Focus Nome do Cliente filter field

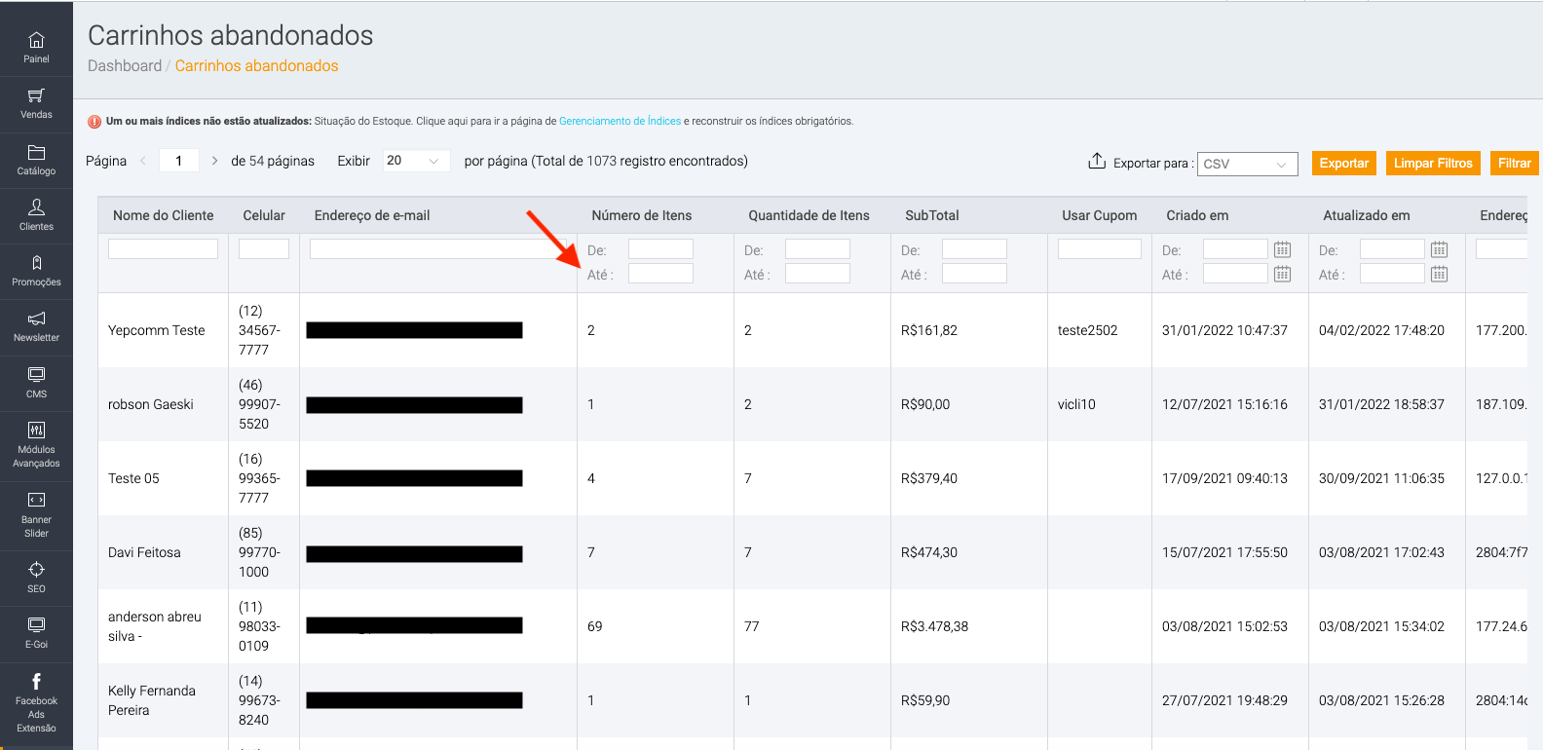(x=163, y=249)
